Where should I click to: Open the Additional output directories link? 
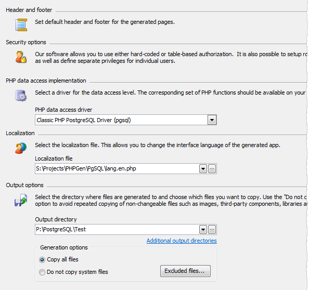point(182,241)
